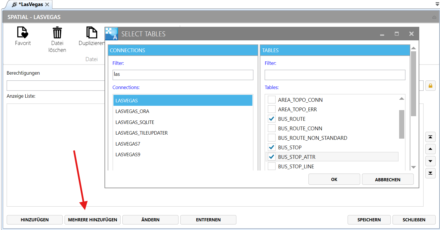Move item up one position
The width and height of the screenshot is (440, 230).
click(430, 149)
